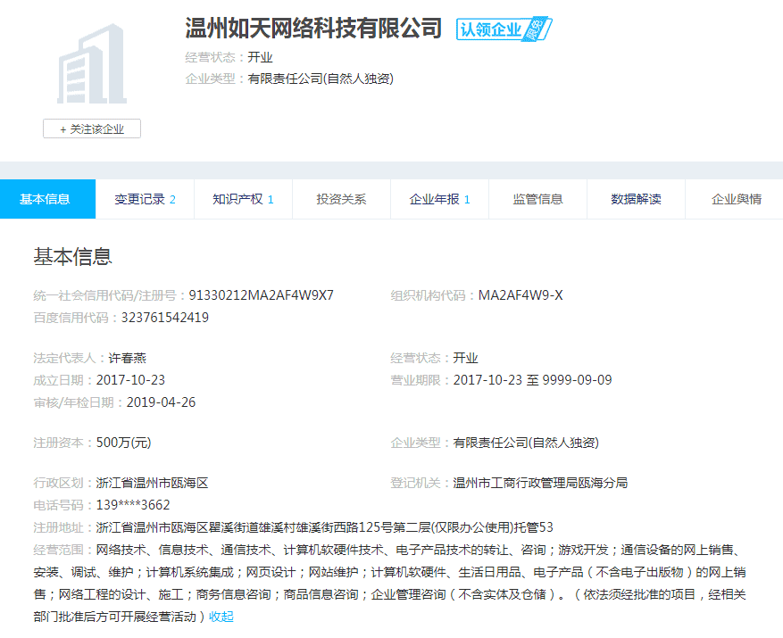The width and height of the screenshot is (783, 638).
Task: Click company title 温州如天网络科技有限公司
Action: point(313,28)
